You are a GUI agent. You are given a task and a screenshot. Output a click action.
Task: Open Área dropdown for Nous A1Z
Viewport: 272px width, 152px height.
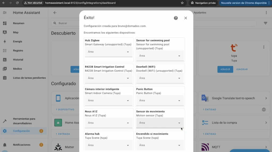(x=109, y=123)
